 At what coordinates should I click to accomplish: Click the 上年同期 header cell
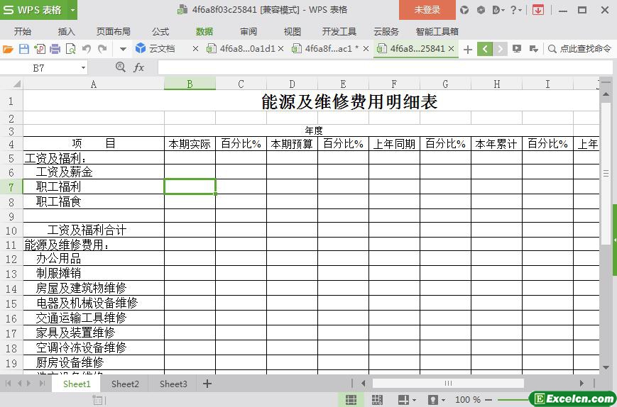coord(394,144)
